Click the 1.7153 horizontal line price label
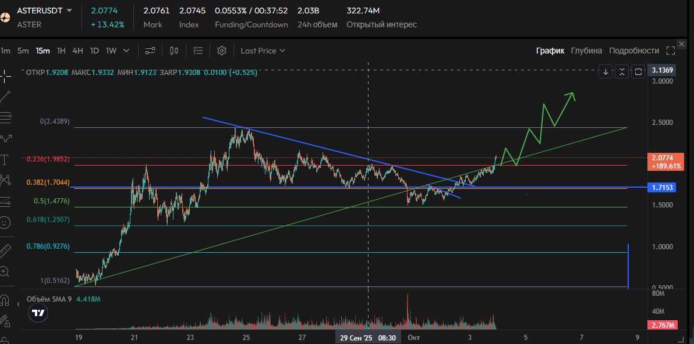Viewport: 694px width, 344px height. [x=663, y=188]
